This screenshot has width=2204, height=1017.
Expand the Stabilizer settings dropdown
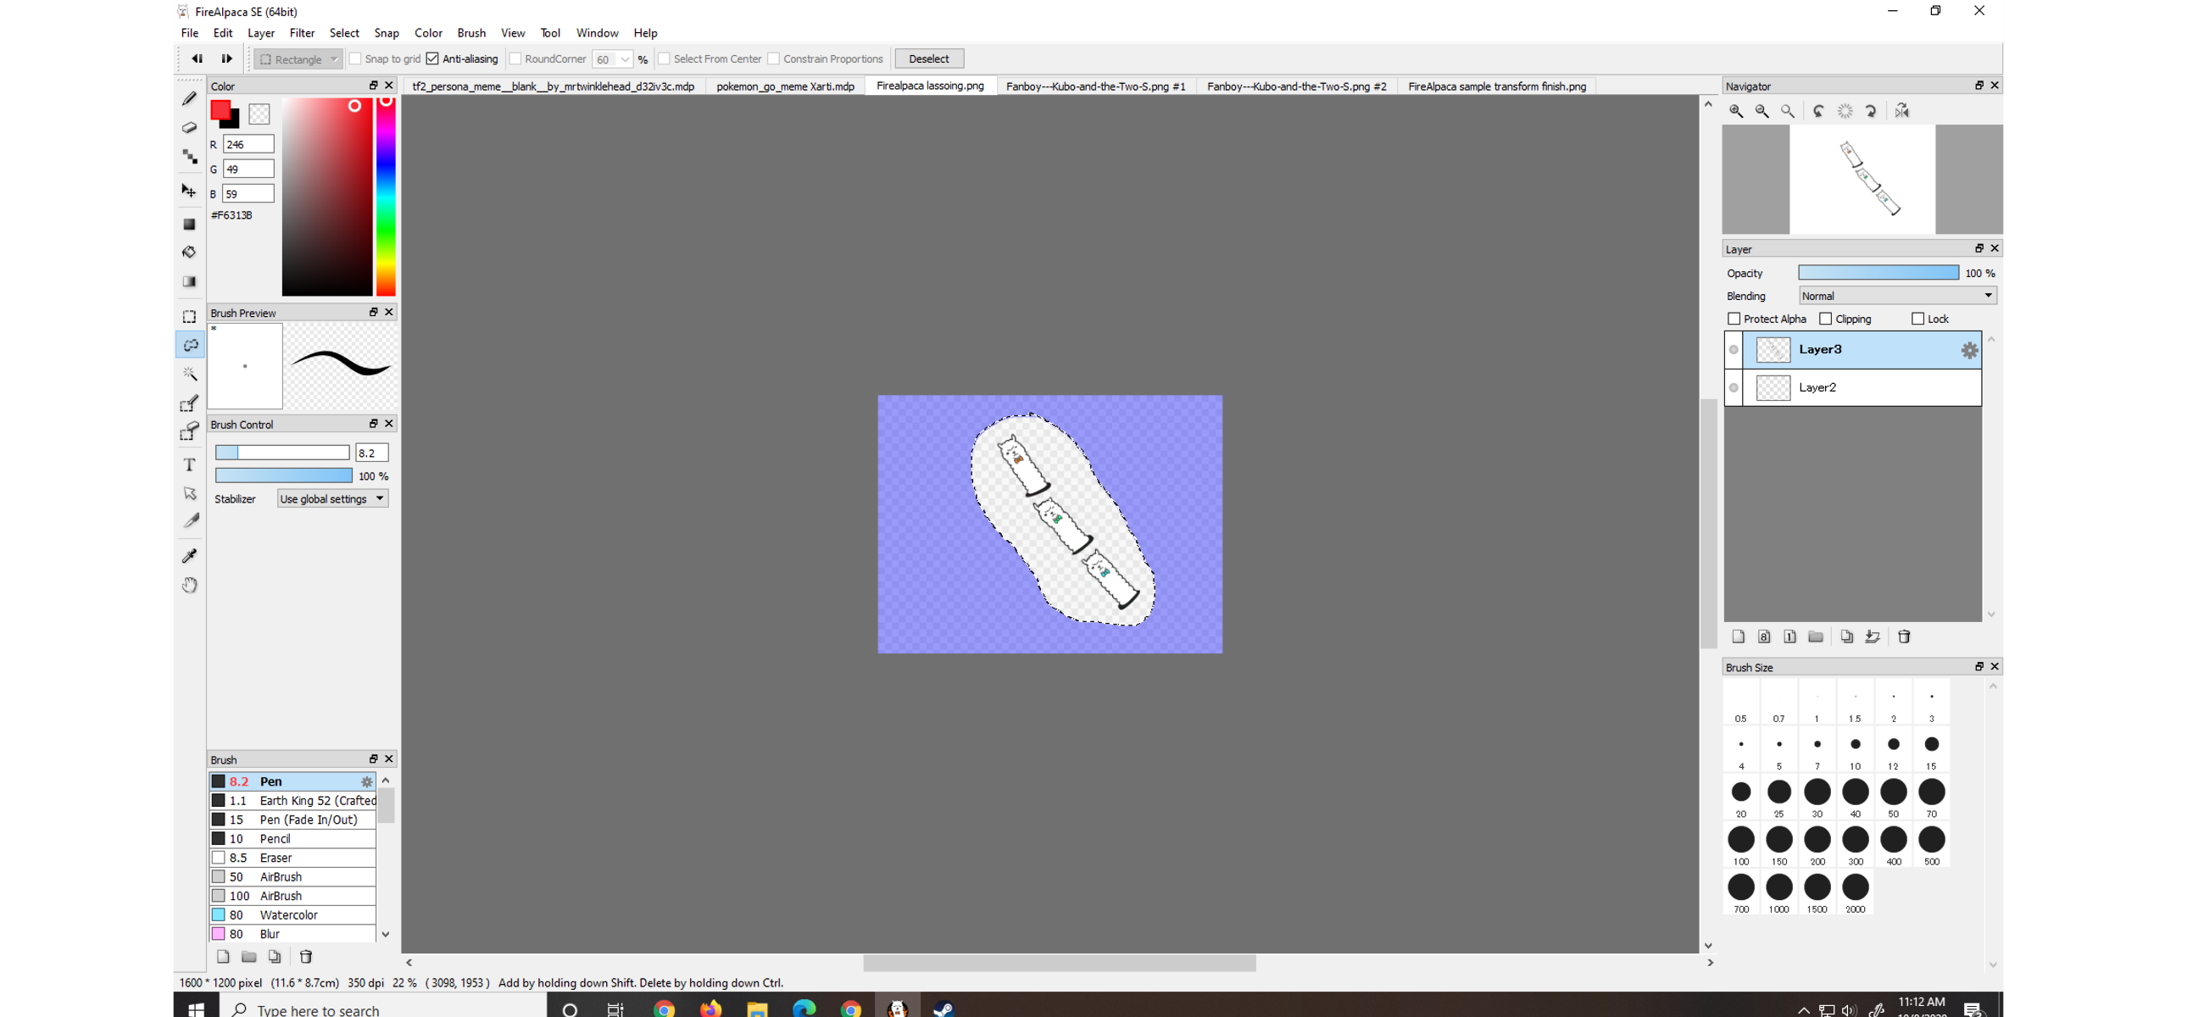(x=332, y=499)
